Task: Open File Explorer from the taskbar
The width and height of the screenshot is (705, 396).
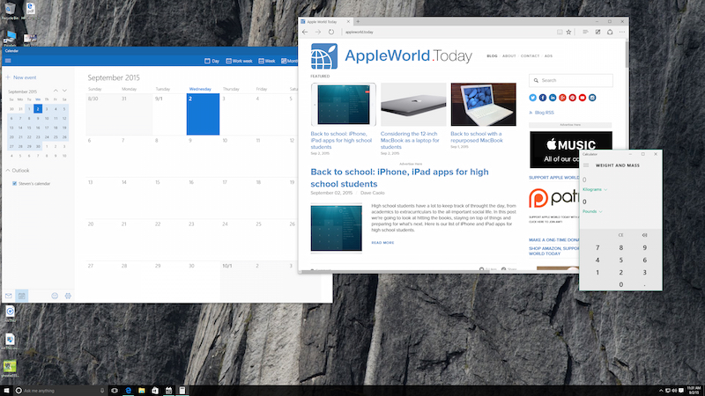Action: point(142,391)
